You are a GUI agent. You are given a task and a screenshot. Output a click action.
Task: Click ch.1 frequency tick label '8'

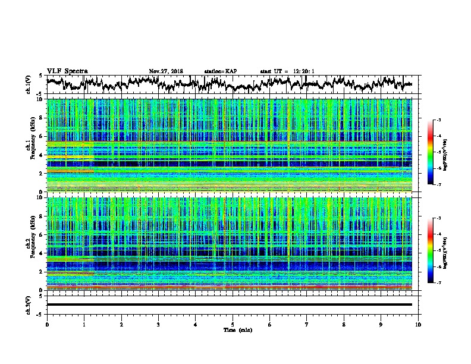[x=41, y=118]
